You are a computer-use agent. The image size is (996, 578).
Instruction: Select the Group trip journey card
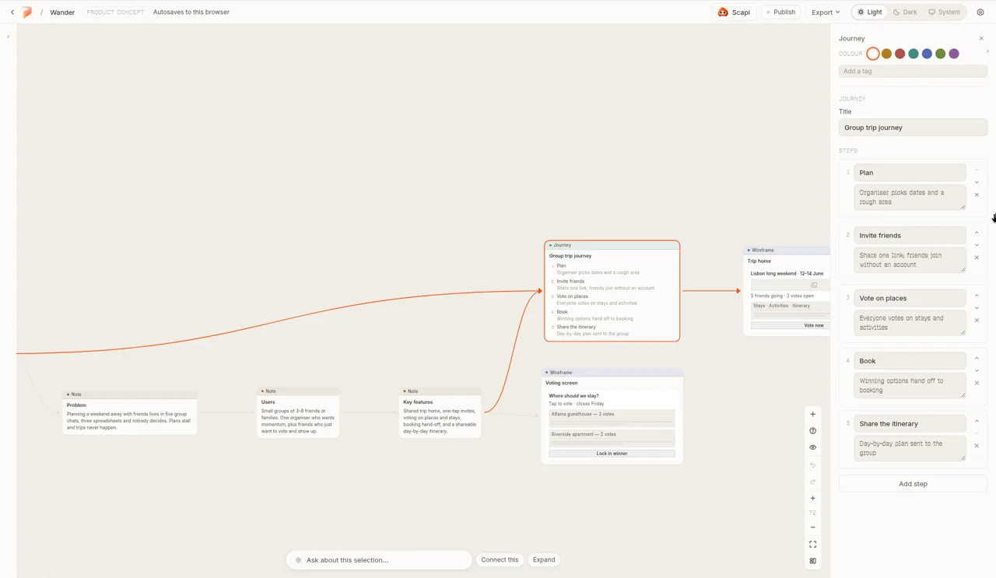pos(612,291)
